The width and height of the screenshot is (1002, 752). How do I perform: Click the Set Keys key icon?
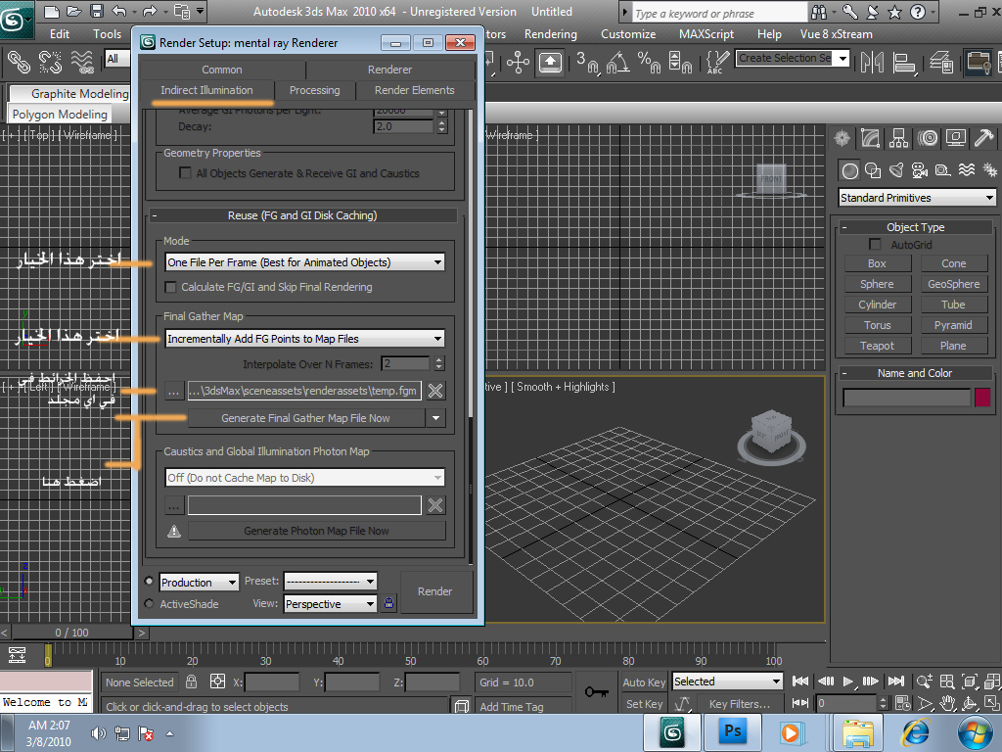point(596,692)
